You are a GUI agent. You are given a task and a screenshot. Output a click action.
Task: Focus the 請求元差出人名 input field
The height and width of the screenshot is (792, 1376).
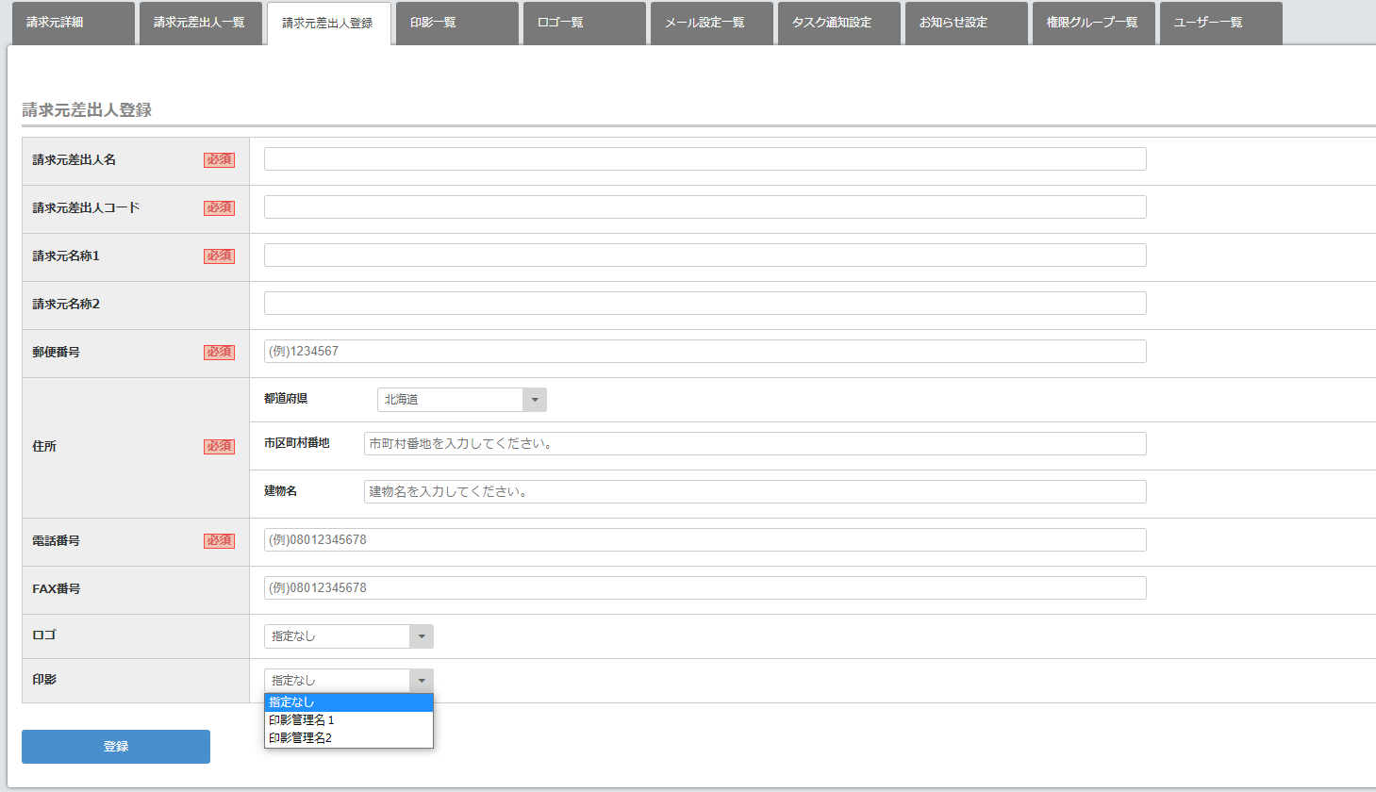click(x=705, y=159)
